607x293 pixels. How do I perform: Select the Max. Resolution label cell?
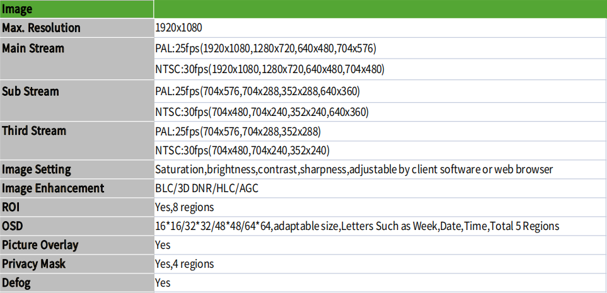pos(77,28)
